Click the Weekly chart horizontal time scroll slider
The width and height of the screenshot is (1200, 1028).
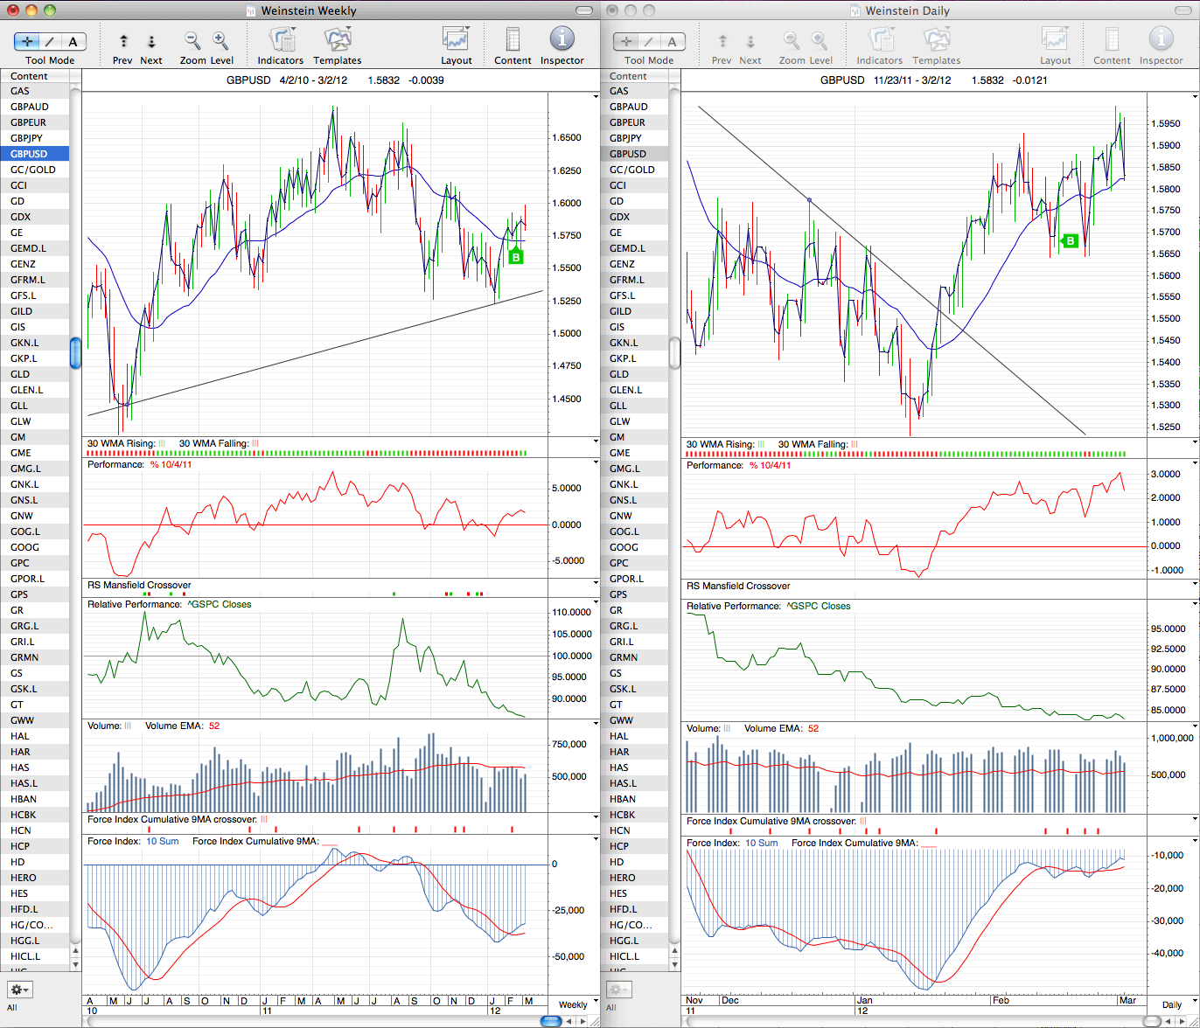click(551, 1020)
